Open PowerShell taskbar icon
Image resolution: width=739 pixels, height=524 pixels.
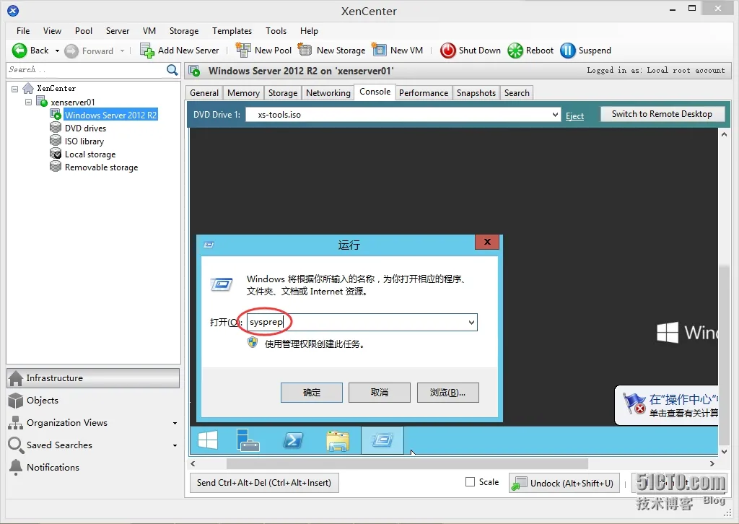coord(293,440)
